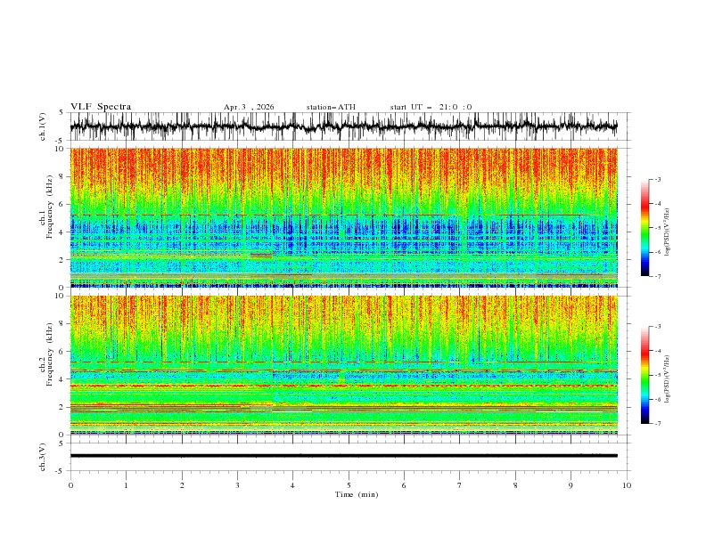Screen dimensions: 706x545
Task: Click time axis tick label "9"
Action: click(571, 485)
